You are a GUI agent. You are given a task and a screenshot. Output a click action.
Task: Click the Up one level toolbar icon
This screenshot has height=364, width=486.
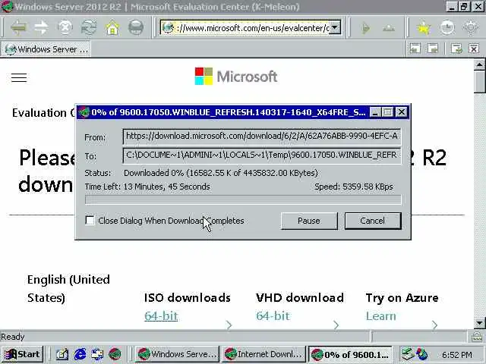[389, 28]
